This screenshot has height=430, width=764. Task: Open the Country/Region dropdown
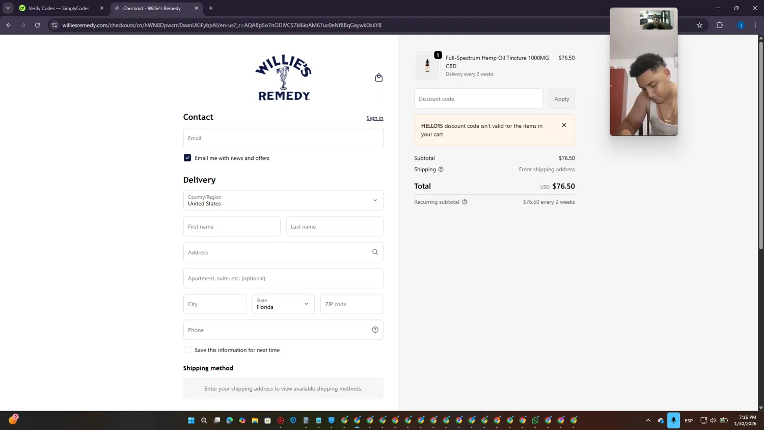pos(283,200)
